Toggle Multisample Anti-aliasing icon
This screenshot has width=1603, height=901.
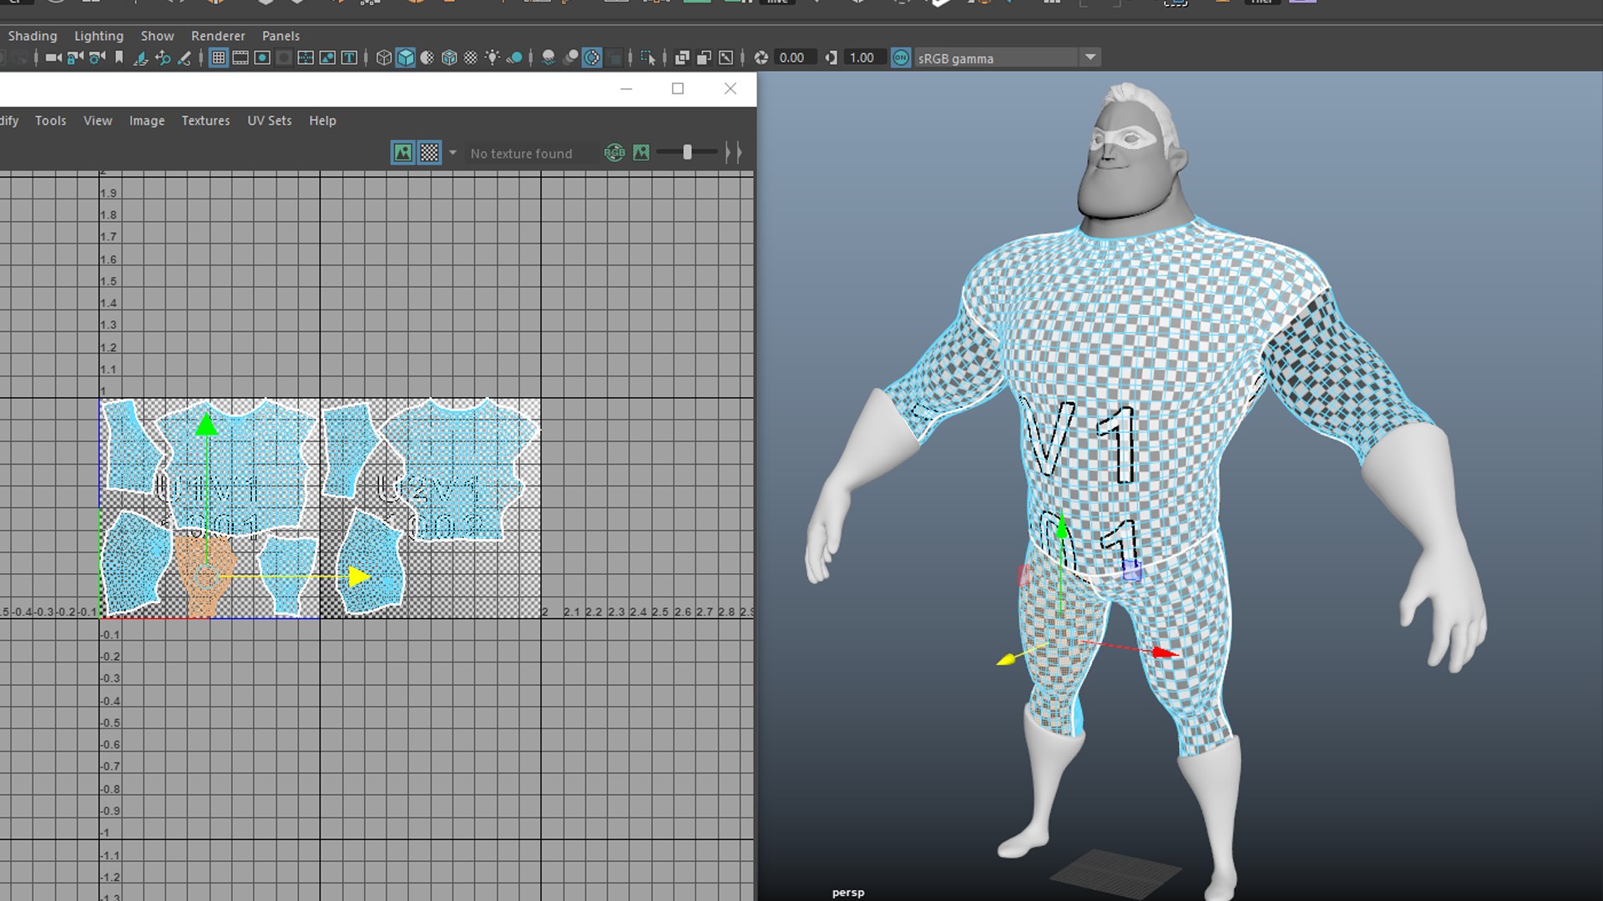pyautogui.click(x=592, y=58)
